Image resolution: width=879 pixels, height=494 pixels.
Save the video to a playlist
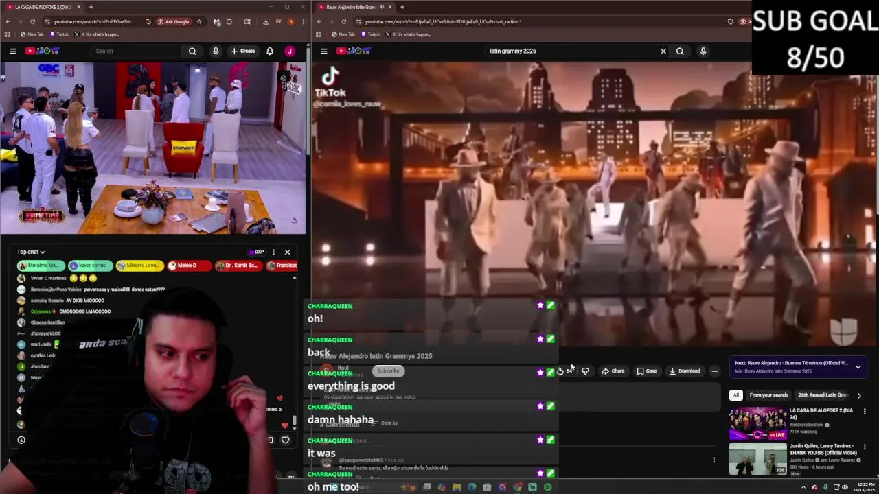click(647, 371)
